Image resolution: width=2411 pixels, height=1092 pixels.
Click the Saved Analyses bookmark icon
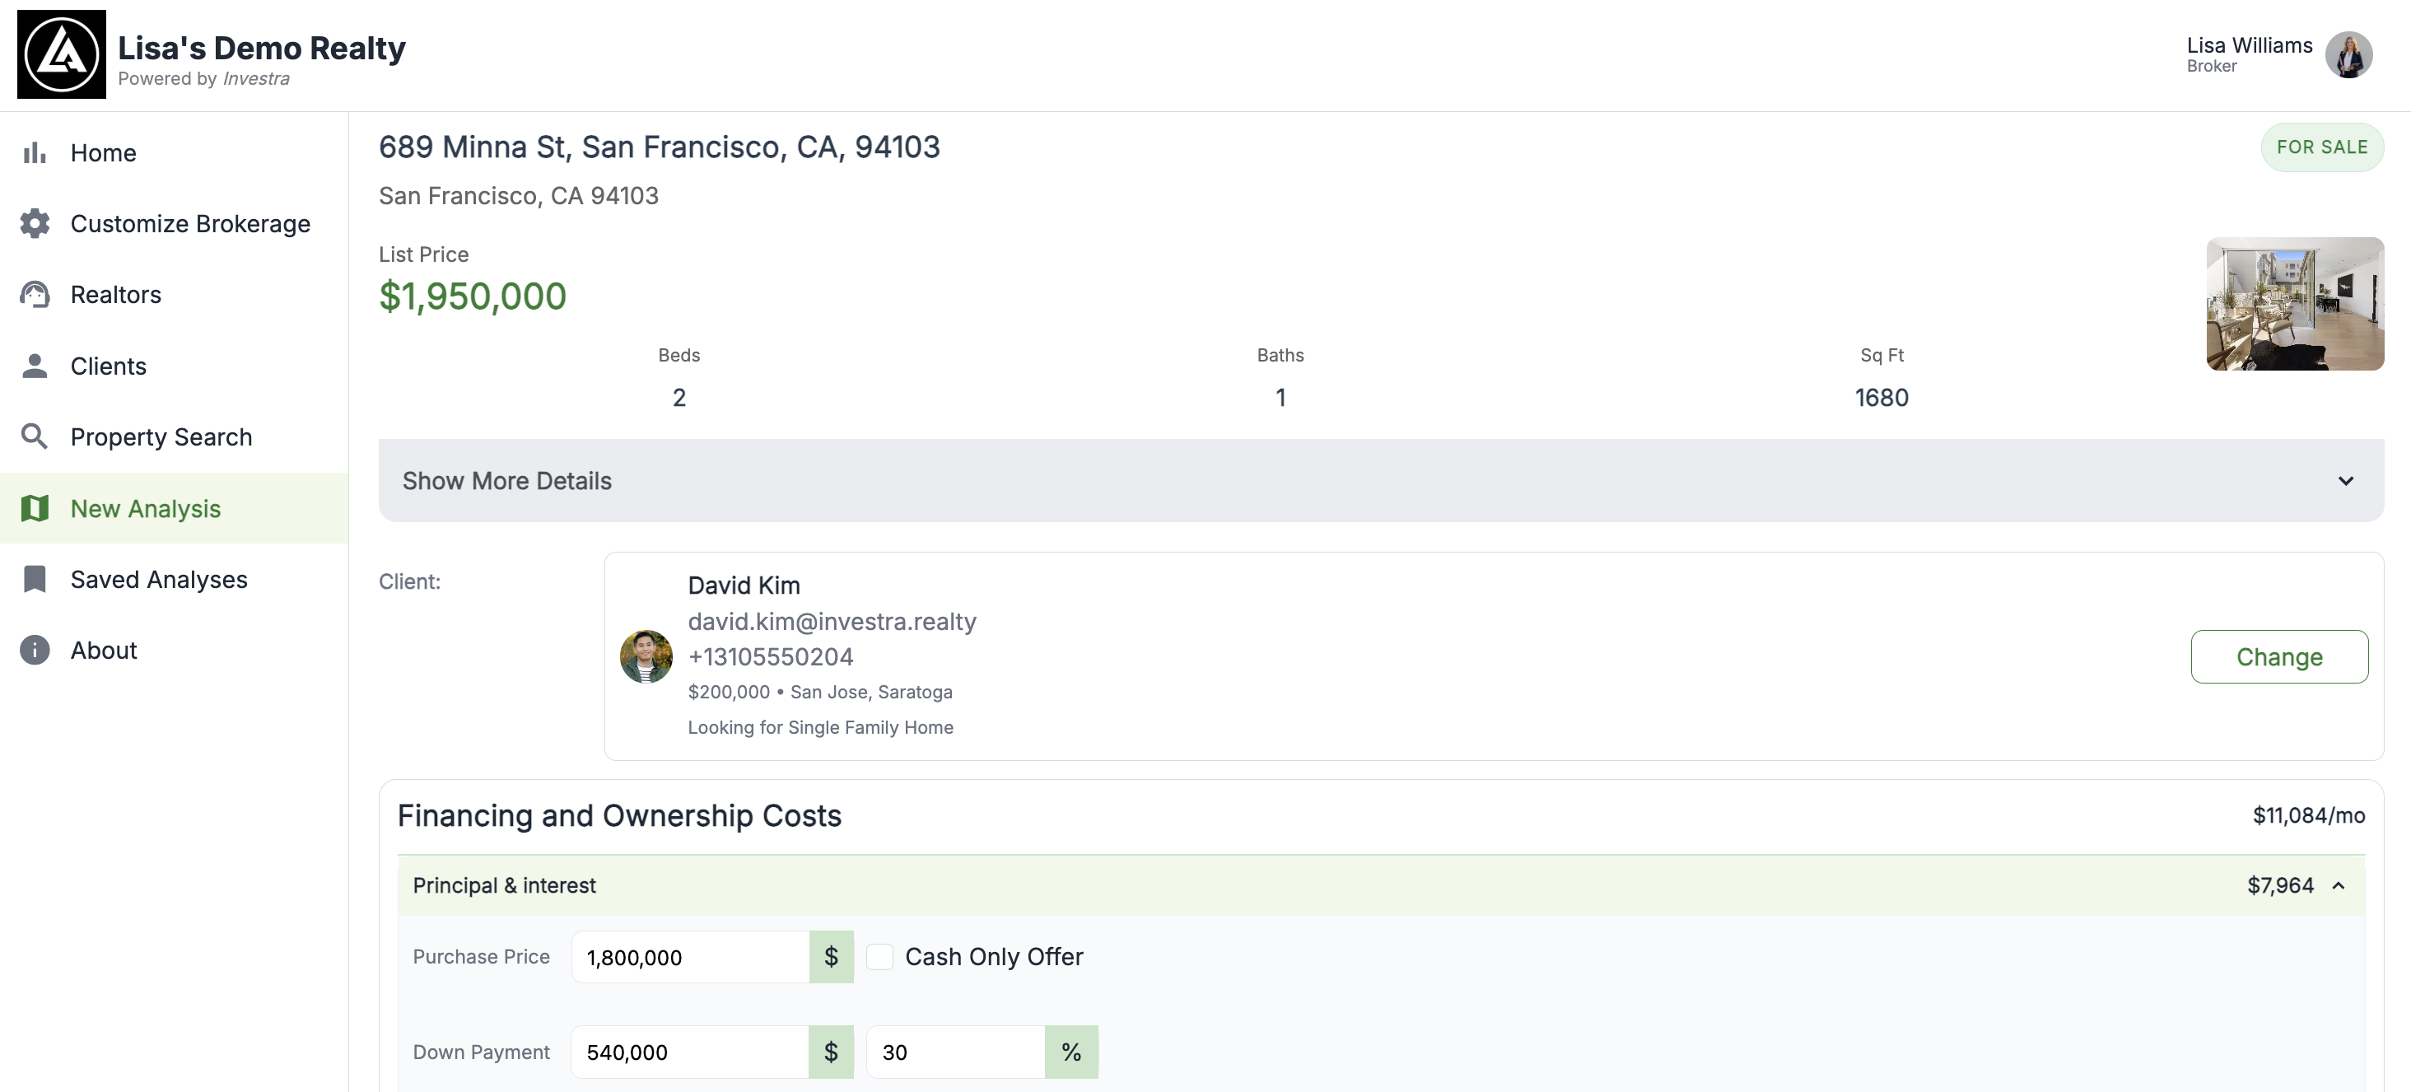pyautogui.click(x=35, y=579)
